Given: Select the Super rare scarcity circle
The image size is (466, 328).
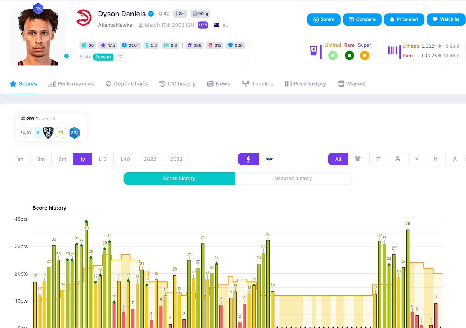Looking at the screenshot, I should 365,56.
